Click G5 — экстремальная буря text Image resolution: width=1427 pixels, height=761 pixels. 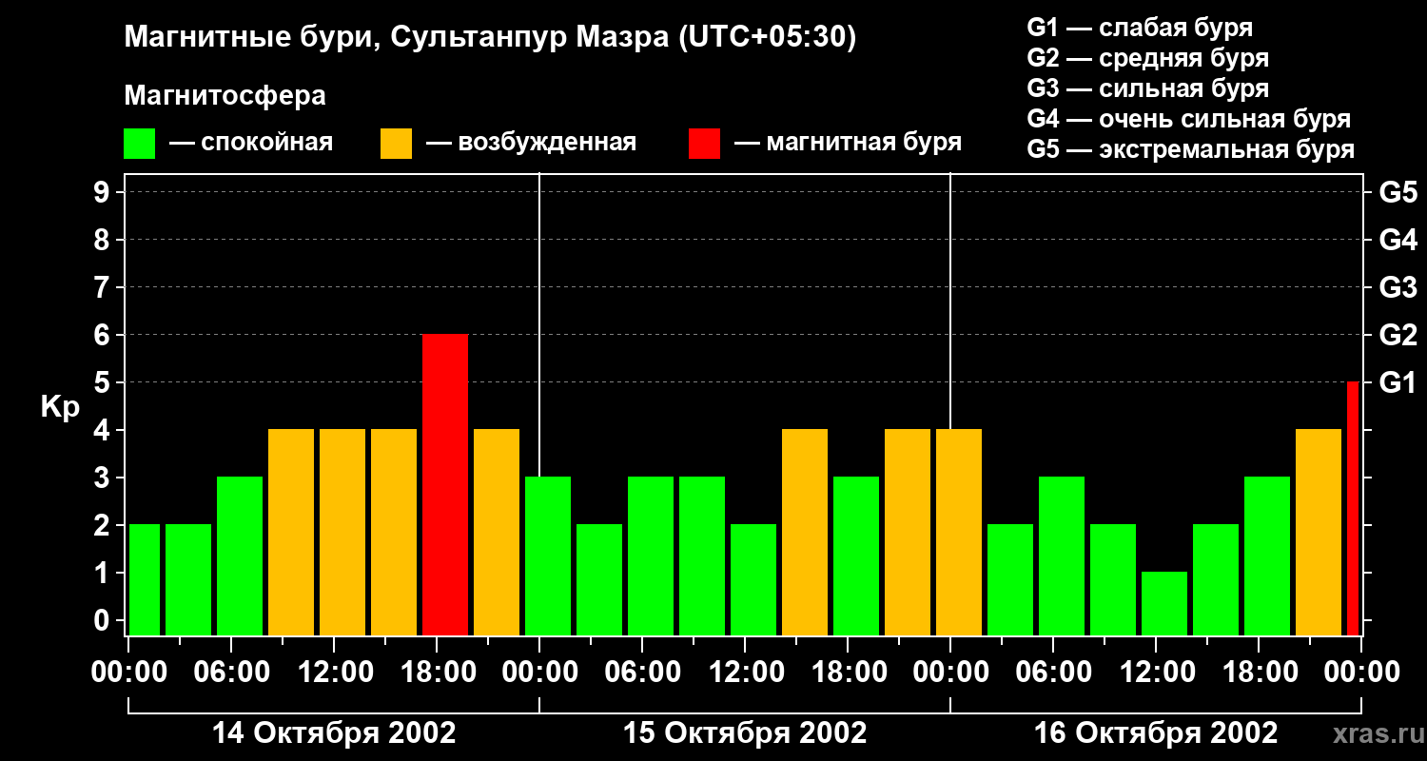(1190, 150)
